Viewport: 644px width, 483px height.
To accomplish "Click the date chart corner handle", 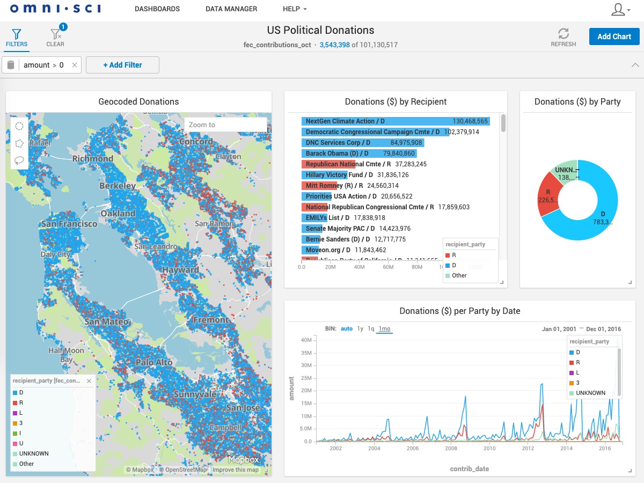I will [x=630, y=471].
